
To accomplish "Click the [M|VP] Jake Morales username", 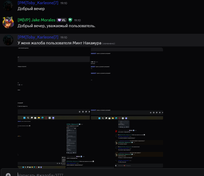I will pyautogui.click(x=36, y=20).
